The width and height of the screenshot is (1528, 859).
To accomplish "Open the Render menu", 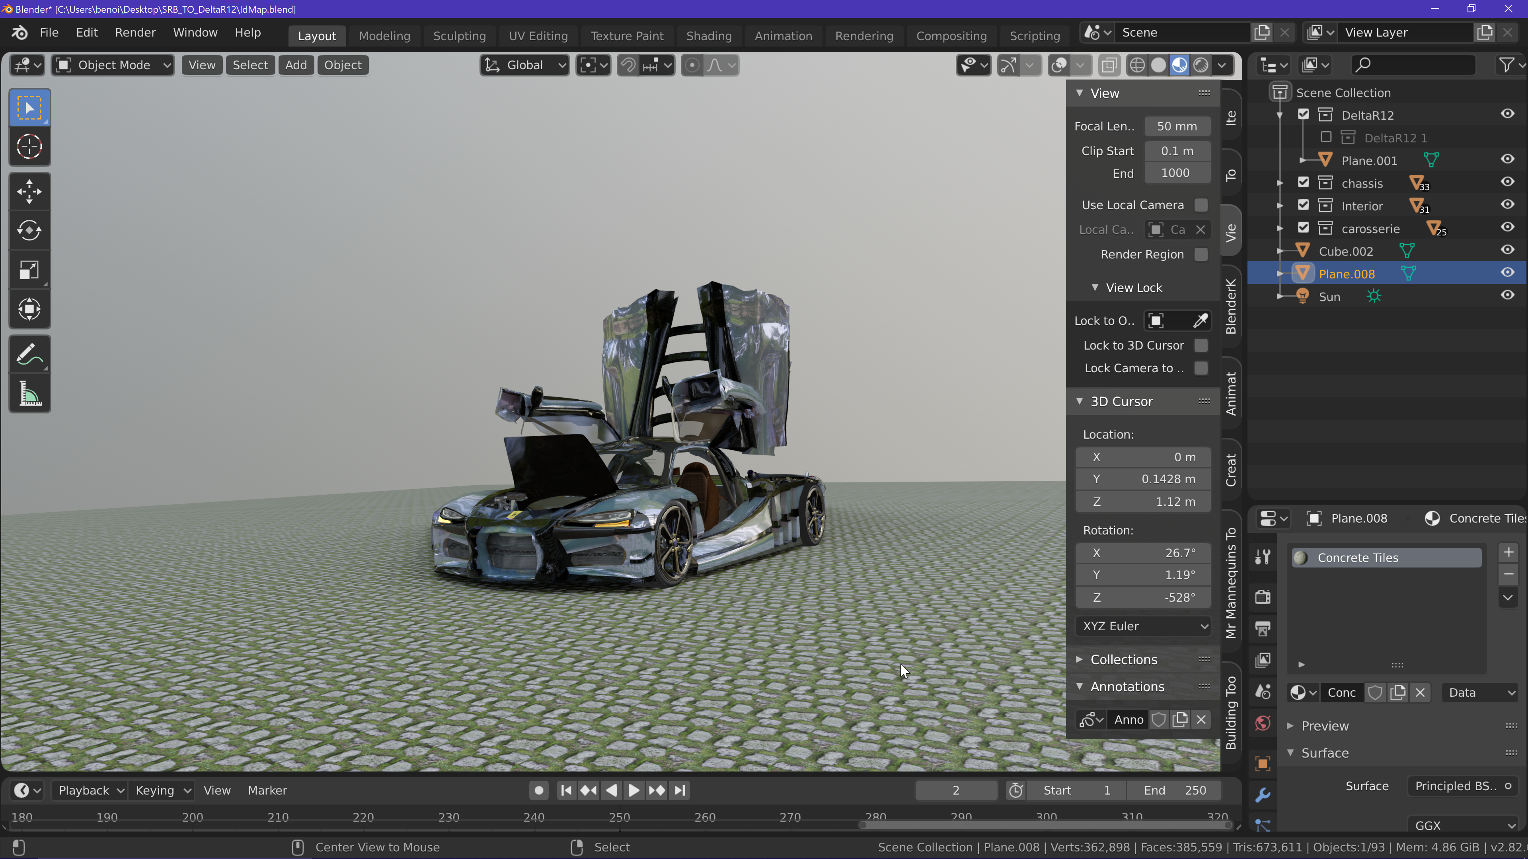I will [135, 33].
